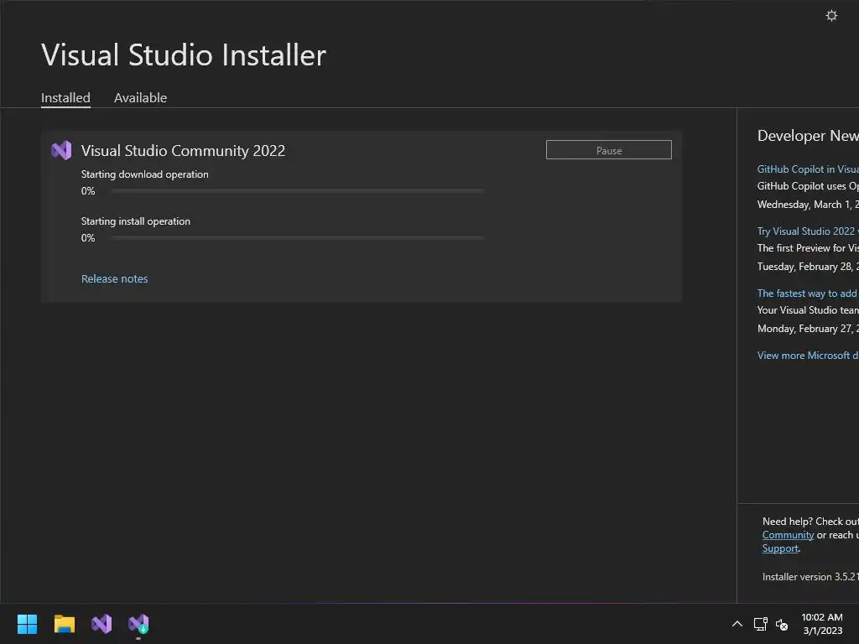Open the Windows Start menu
The width and height of the screenshot is (859, 644).
27,624
